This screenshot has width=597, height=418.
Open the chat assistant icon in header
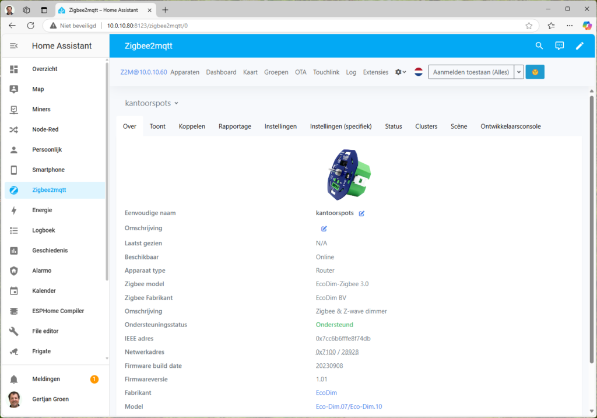coord(560,46)
